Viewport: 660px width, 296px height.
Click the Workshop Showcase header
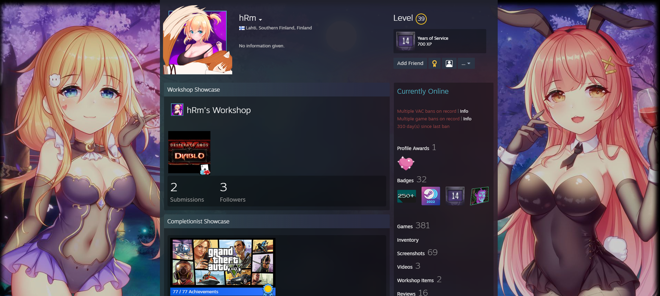pos(277,90)
